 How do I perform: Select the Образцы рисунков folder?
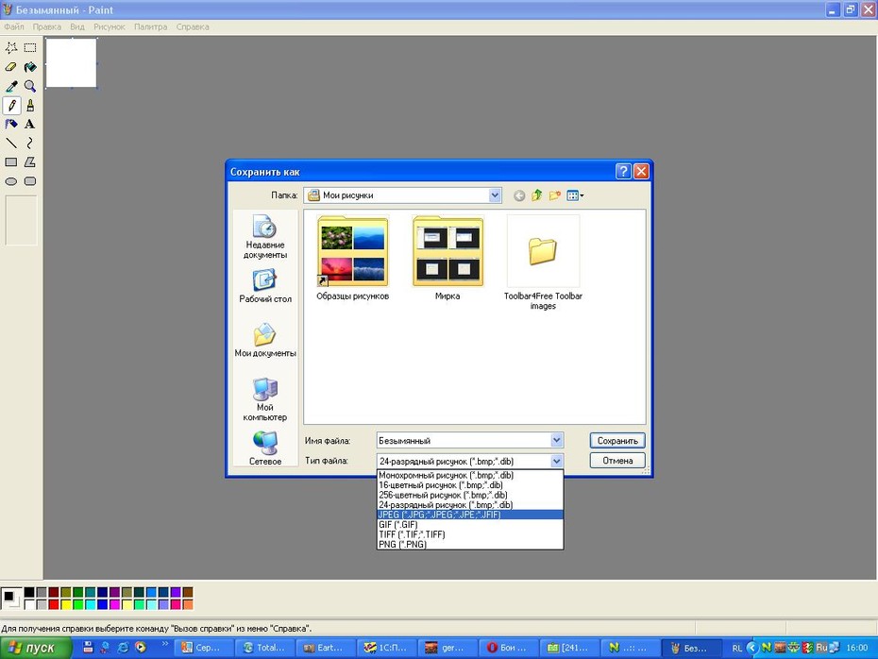tap(352, 258)
